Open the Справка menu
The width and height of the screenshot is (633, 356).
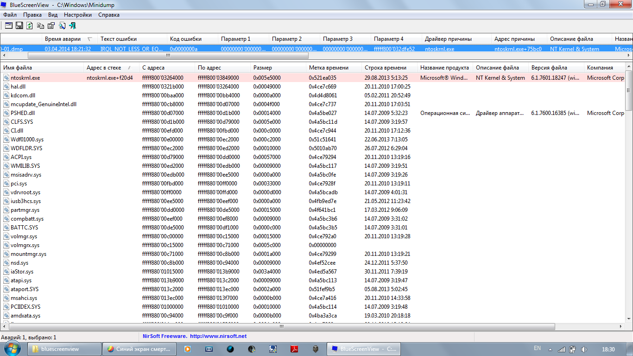point(109,15)
